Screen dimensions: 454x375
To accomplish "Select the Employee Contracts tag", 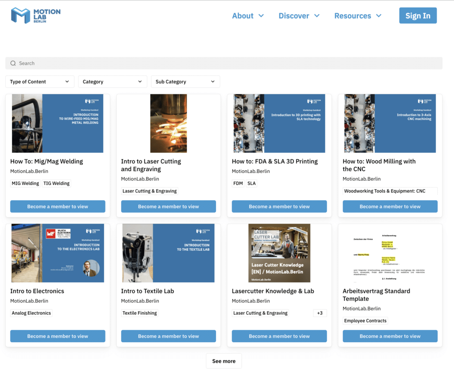I will tap(365, 320).
